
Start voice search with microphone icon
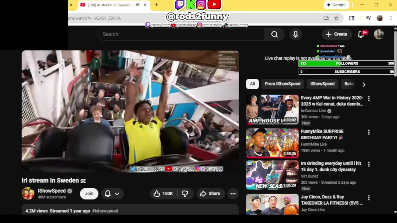(296, 34)
